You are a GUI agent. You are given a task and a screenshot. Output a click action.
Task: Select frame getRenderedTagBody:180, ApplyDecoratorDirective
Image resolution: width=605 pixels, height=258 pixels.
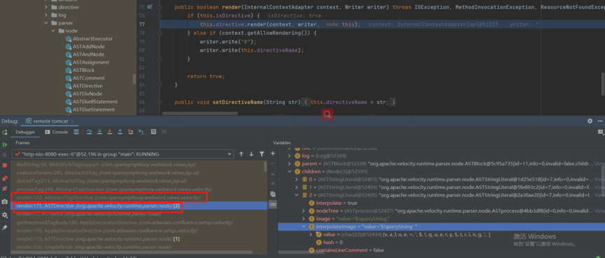click(x=124, y=222)
